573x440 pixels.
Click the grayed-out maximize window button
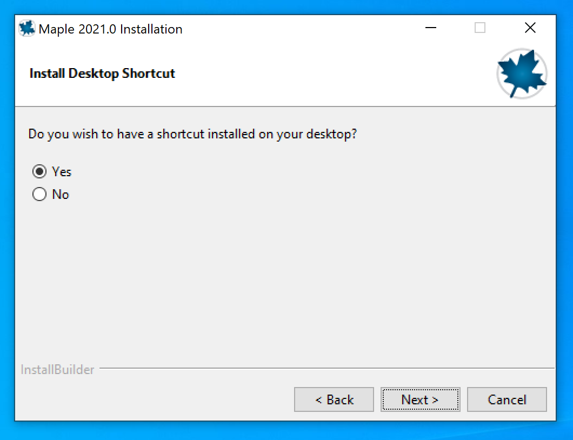pos(480,28)
